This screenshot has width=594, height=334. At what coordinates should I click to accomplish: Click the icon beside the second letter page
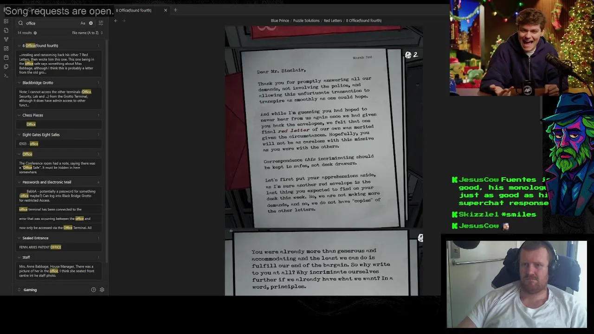click(x=420, y=238)
